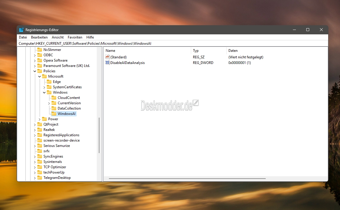
Task: Click the values pane horizontal scrollbar
Action: 187,179
